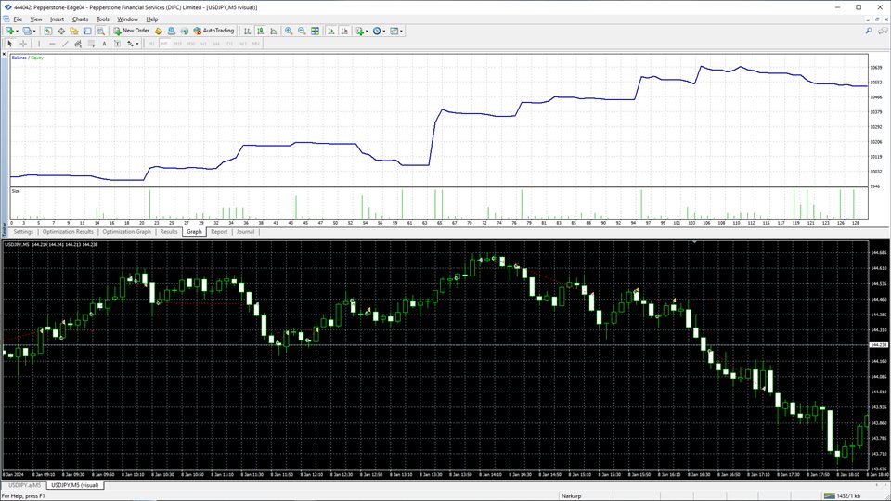Select the Arrows drawing tool

click(x=130, y=44)
